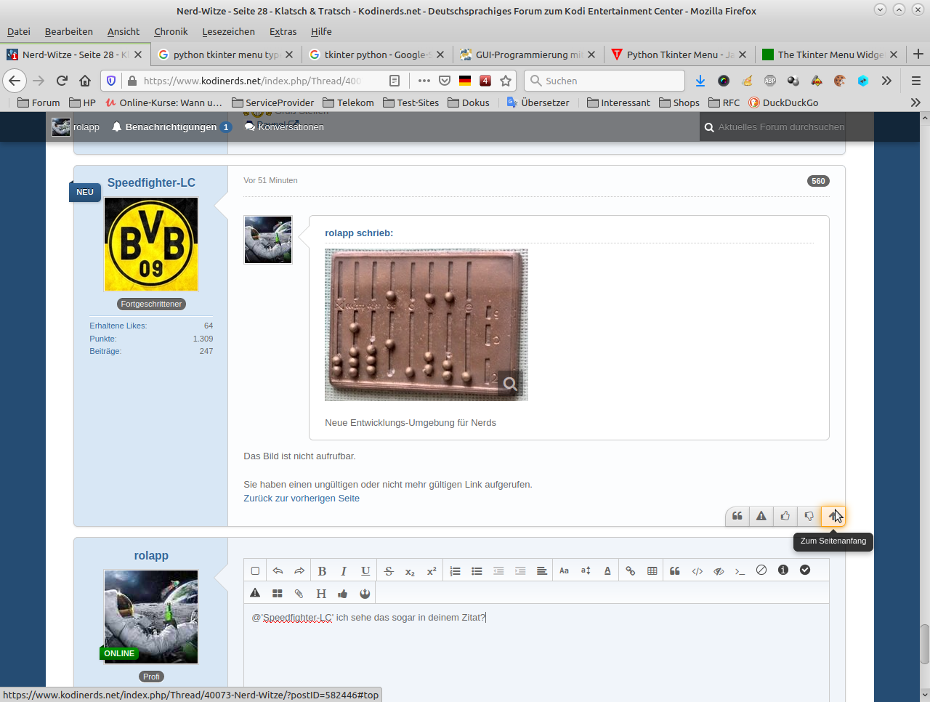Toggle editor source mode square button
Viewport: 930px width, 702px height.
pyautogui.click(x=255, y=570)
